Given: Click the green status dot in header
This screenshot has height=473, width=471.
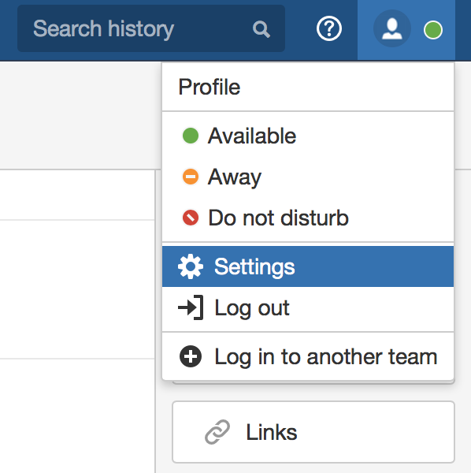Looking at the screenshot, I should point(433,30).
